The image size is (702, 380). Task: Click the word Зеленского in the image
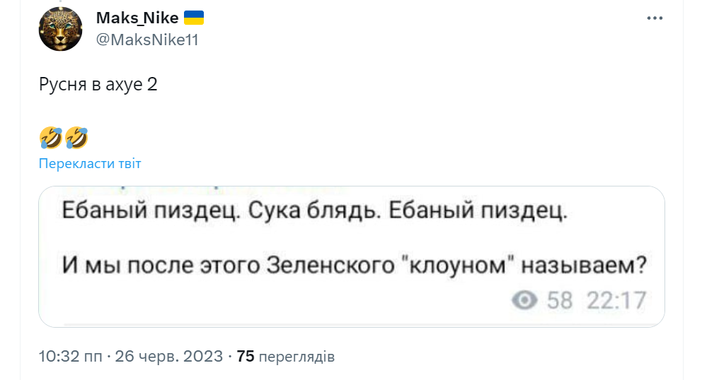pos(330,266)
